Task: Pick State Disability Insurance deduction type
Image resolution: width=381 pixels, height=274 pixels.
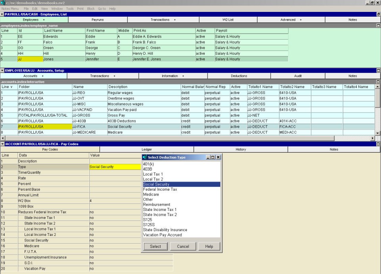Action: [165, 230]
